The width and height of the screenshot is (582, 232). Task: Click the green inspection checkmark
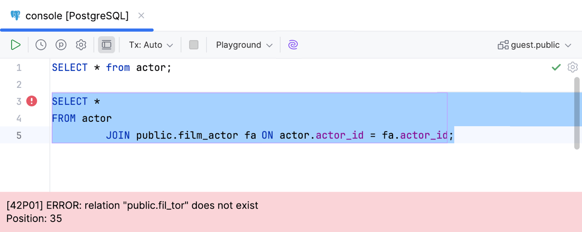[x=556, y=68]
